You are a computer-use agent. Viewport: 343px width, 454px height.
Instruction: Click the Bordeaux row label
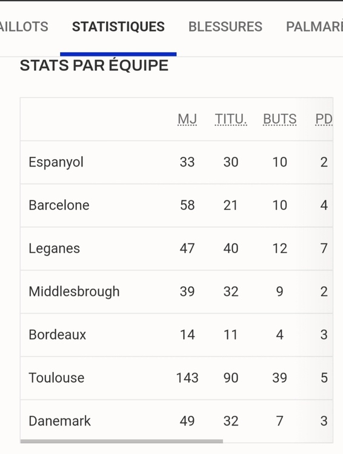click(x=58, y=335)
